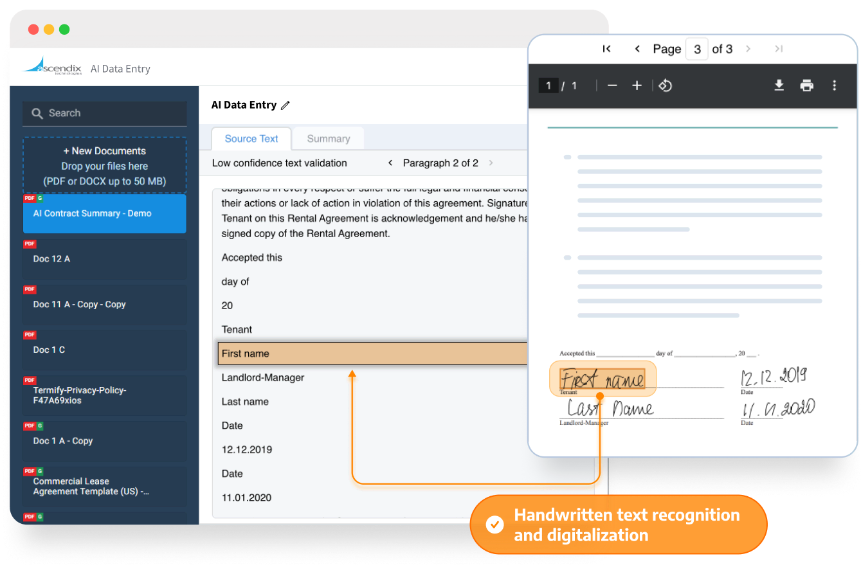Open Doc 12 A in the list
861x565 pixels.
105,259
